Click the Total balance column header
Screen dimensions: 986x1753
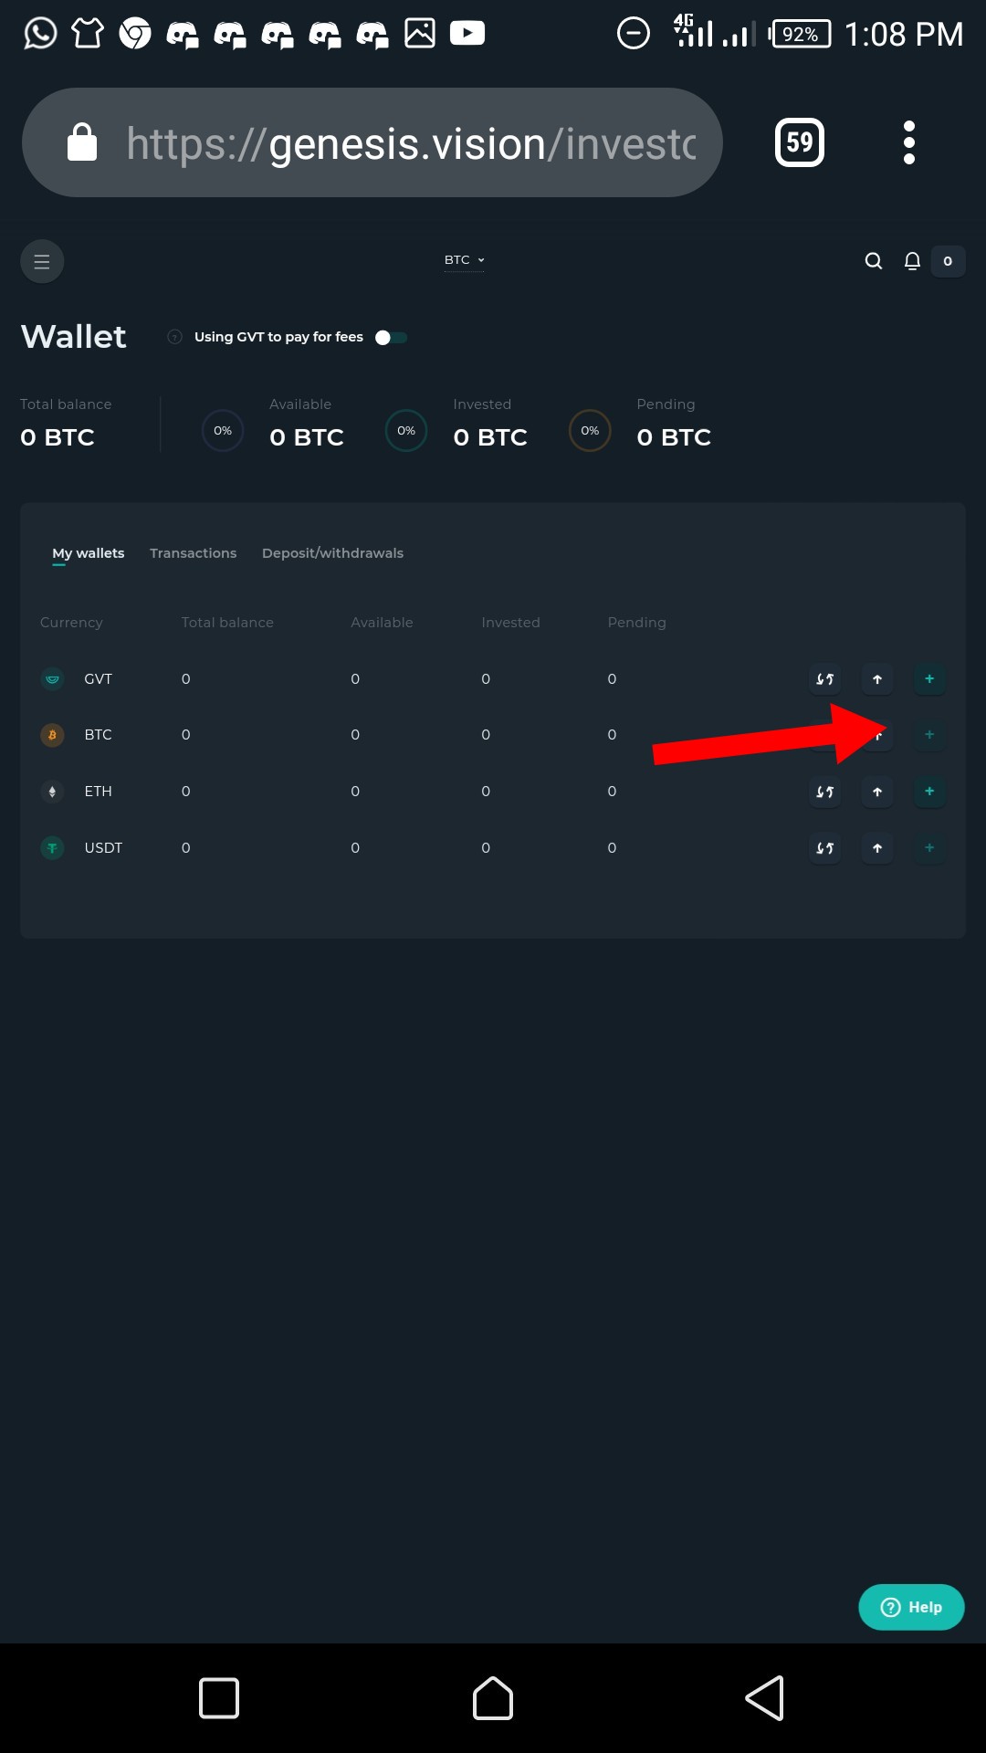point(227,623)
